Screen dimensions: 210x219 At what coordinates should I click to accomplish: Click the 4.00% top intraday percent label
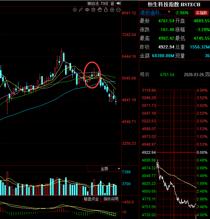(202, 90)
